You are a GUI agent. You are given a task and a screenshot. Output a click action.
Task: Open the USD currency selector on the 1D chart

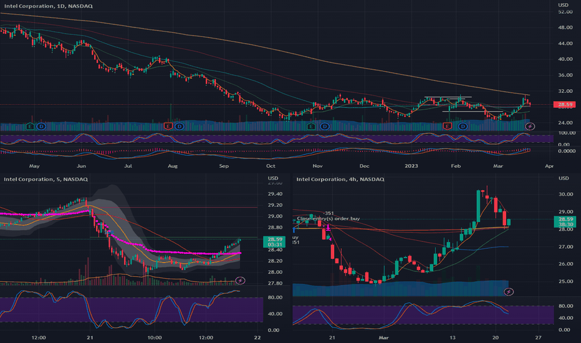click(x=563, y=5)
